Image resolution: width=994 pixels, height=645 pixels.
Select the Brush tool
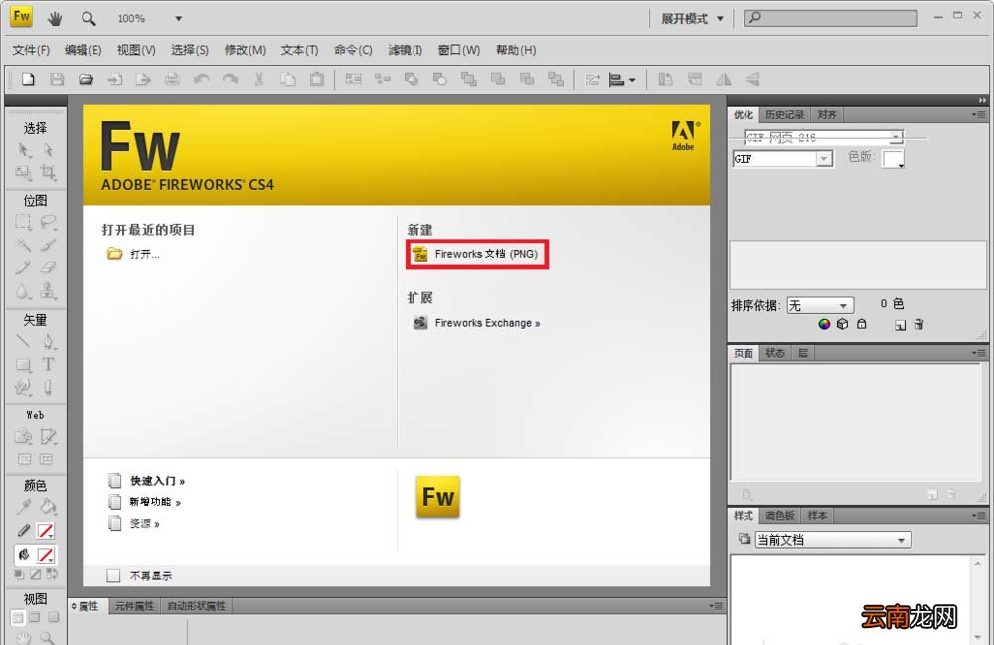[48, 244]
